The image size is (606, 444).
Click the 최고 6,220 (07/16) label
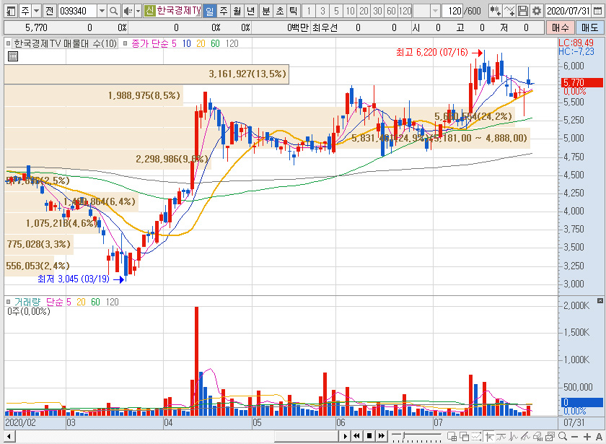click(431, 52)
